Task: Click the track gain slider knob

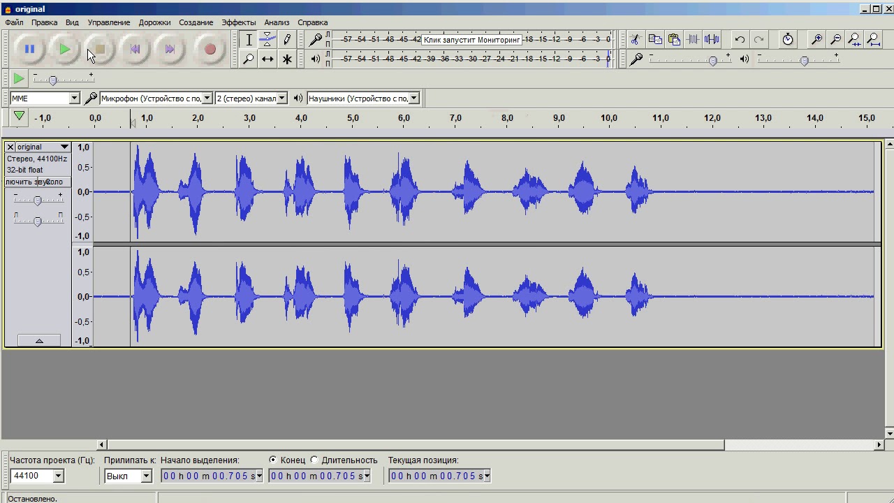Action: click(38, 201)
